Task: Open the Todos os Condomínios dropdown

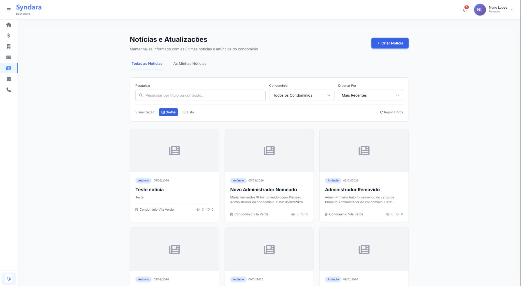Action: [301, 95]
